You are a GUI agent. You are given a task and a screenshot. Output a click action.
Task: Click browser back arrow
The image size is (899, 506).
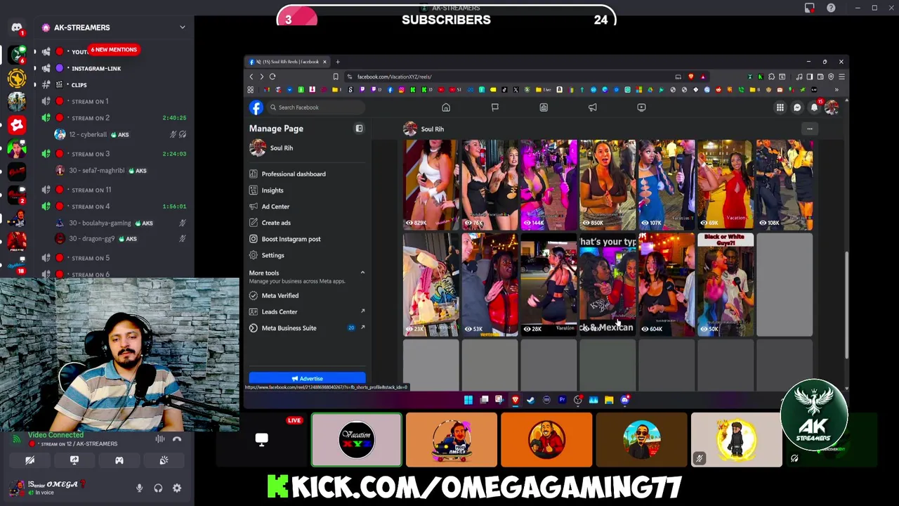[251, 77]
